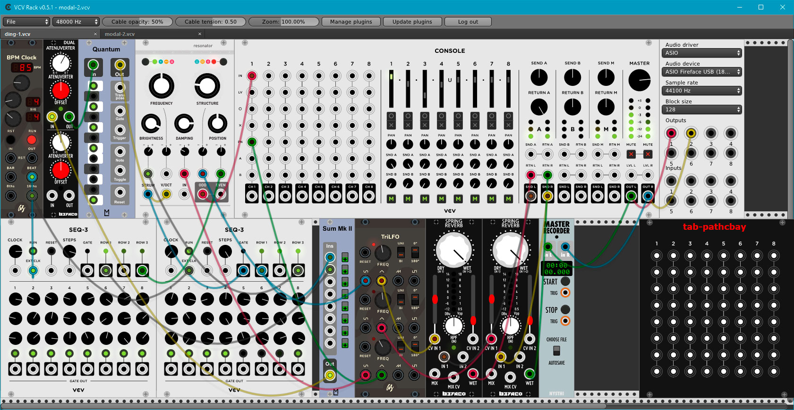Click the Manage plugins button
Image resolution: width=794 pixels, height=410 pixels.
[x=351, y=22]
